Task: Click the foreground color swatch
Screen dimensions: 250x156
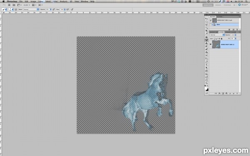Action: 206,88
